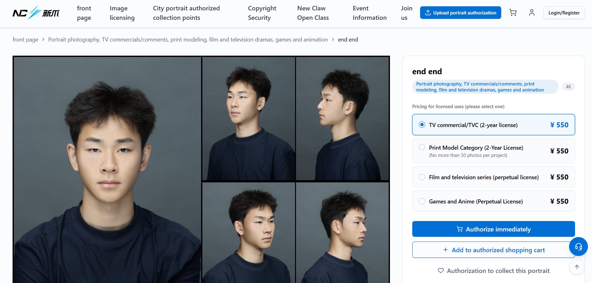Open the shopping cart icon in header
Viewport: 592px width, 283px height.
coord(513,13)
